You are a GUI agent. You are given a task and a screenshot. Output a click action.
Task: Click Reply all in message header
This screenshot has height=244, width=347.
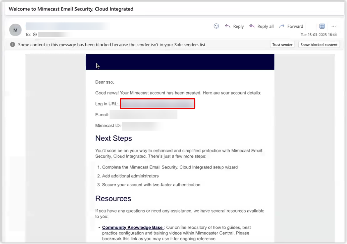point(261,27)
